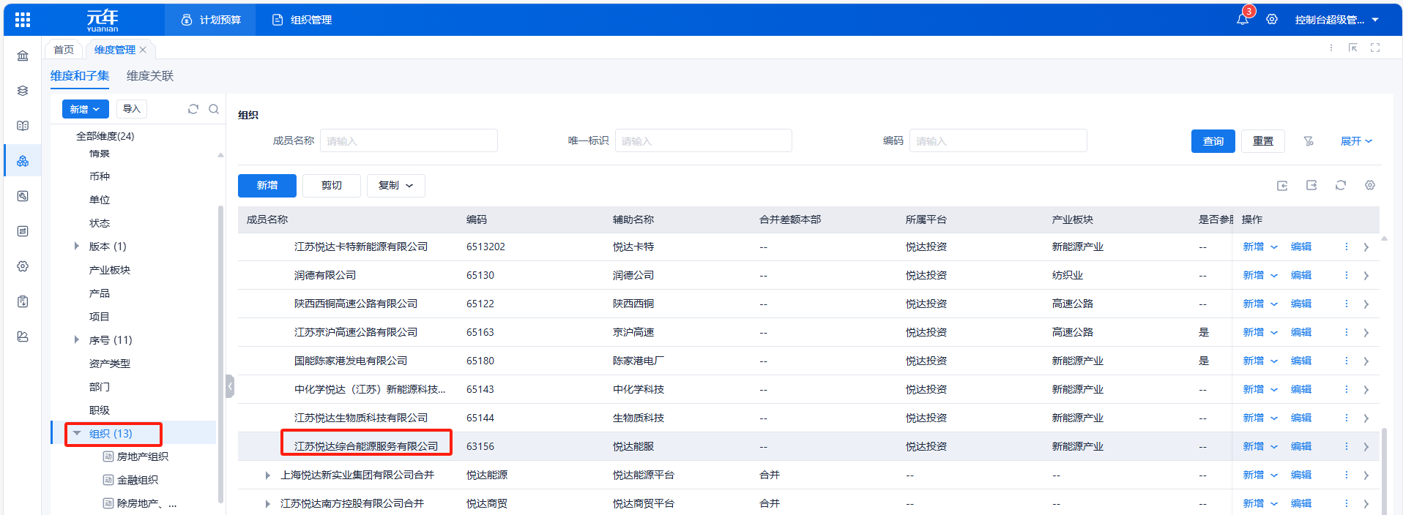This screenshot has height=515, width=1403.
Task: Refresh the dimension tree list
Action: coord(193,109)
